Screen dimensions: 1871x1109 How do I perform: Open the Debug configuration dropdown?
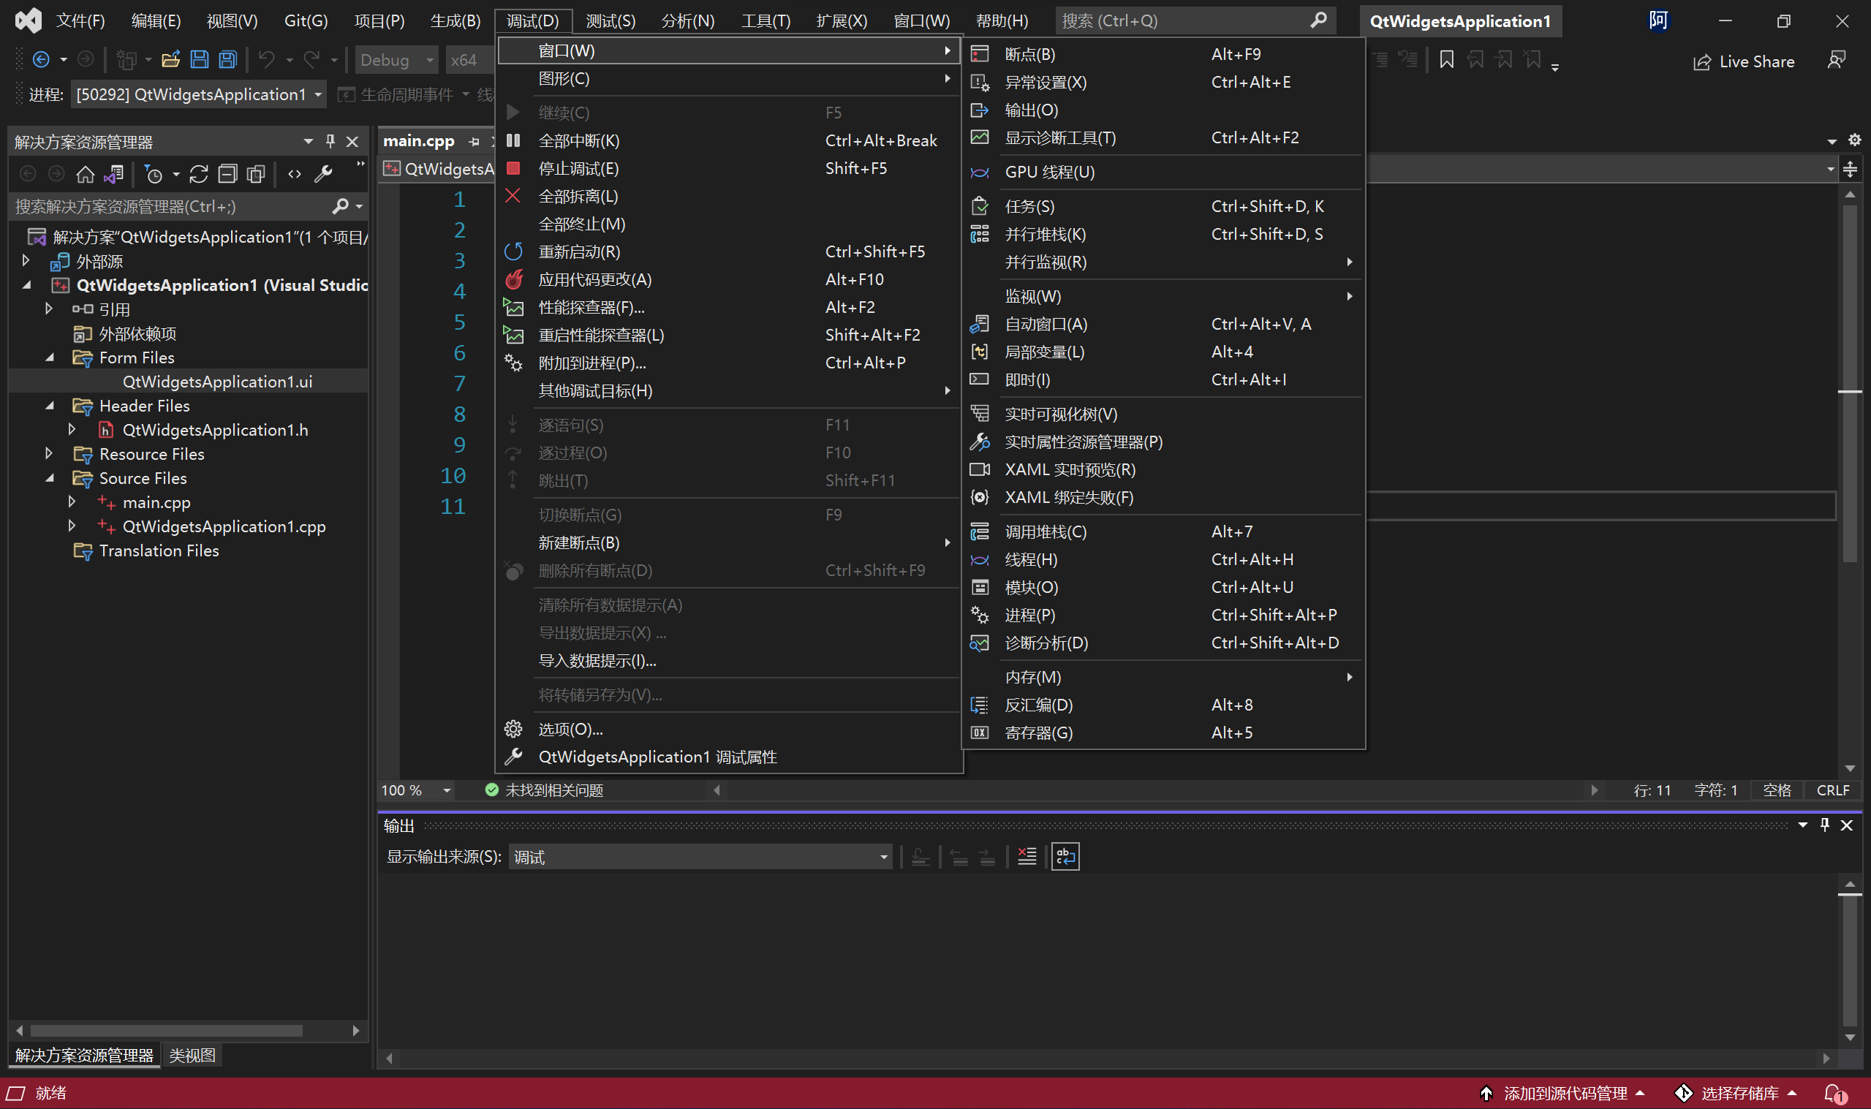(x=397, y=60)
